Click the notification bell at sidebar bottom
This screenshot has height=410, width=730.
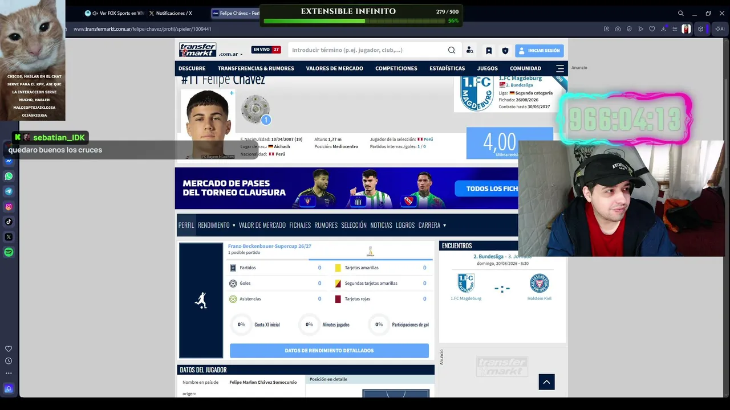pos(9,389)
